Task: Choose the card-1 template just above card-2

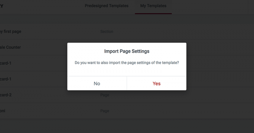Action: [6, 79]
